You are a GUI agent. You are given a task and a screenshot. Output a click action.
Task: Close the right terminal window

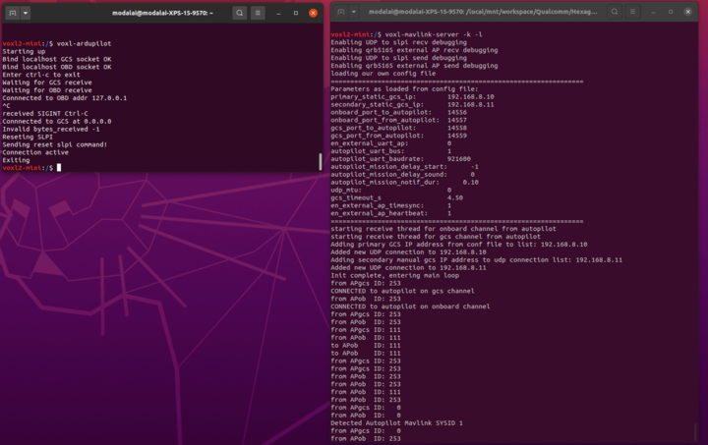pos(687,12)
